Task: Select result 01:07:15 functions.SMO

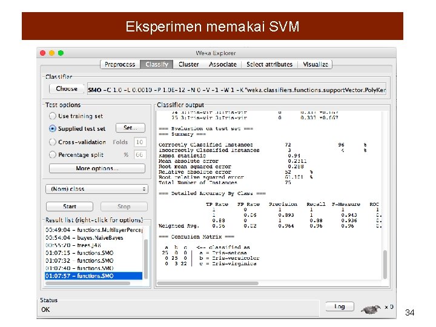Action: [x=94, y=253]
